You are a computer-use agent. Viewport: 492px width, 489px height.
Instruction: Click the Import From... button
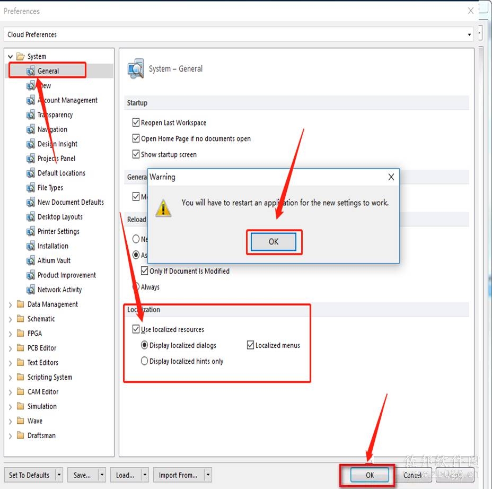178,475
